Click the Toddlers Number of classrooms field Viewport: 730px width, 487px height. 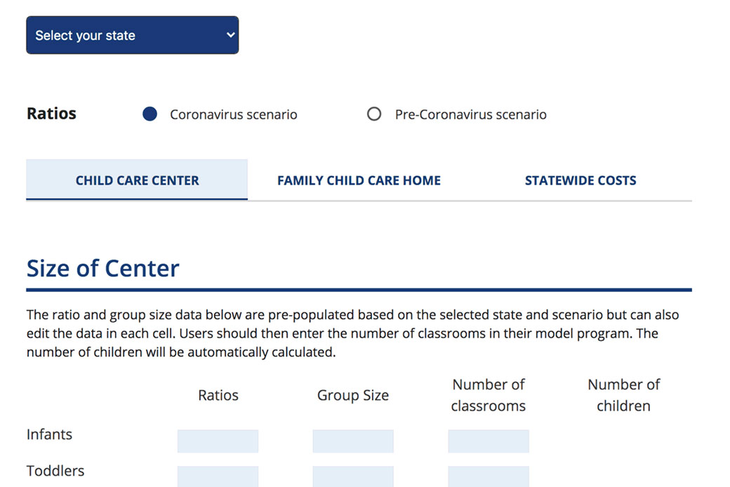pos(488,476)
